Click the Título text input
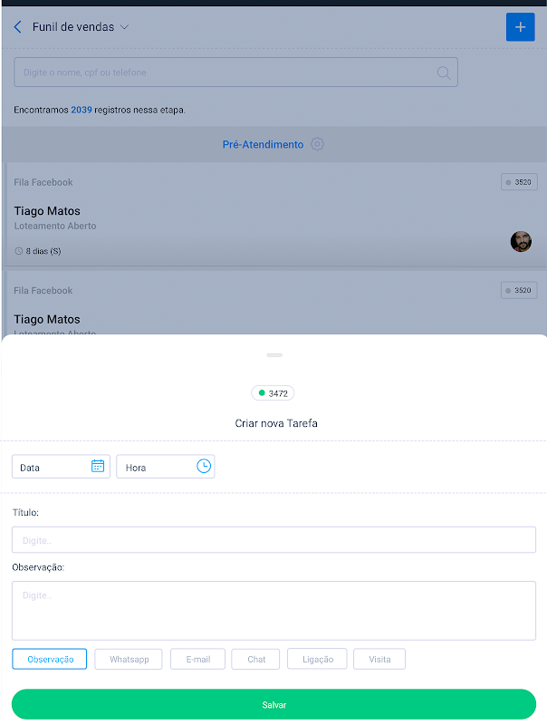Image resolution: width=547 pixels, height=725 pixels. [x=274, y=539]
